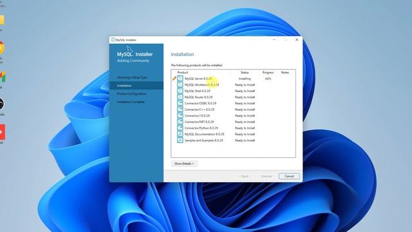Select the 'Connector/Python 8.0.29' row name

(x=201, y=128)
